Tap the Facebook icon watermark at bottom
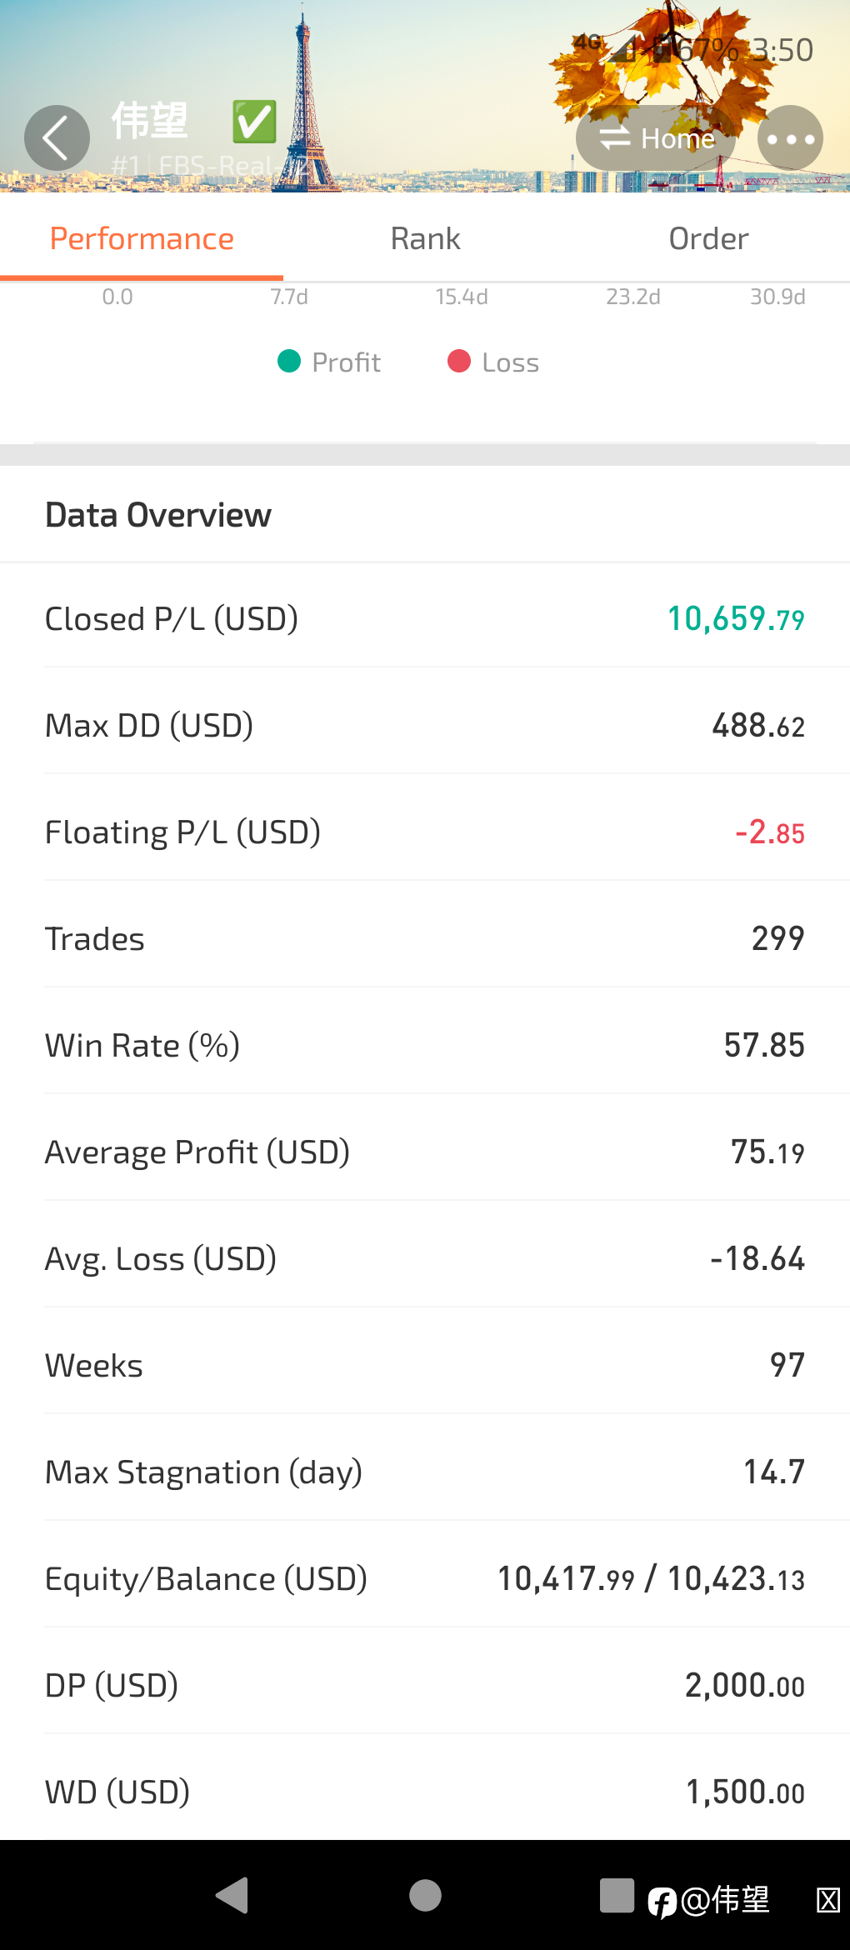Screen dimensions: 850x1950 [662, 1902]
